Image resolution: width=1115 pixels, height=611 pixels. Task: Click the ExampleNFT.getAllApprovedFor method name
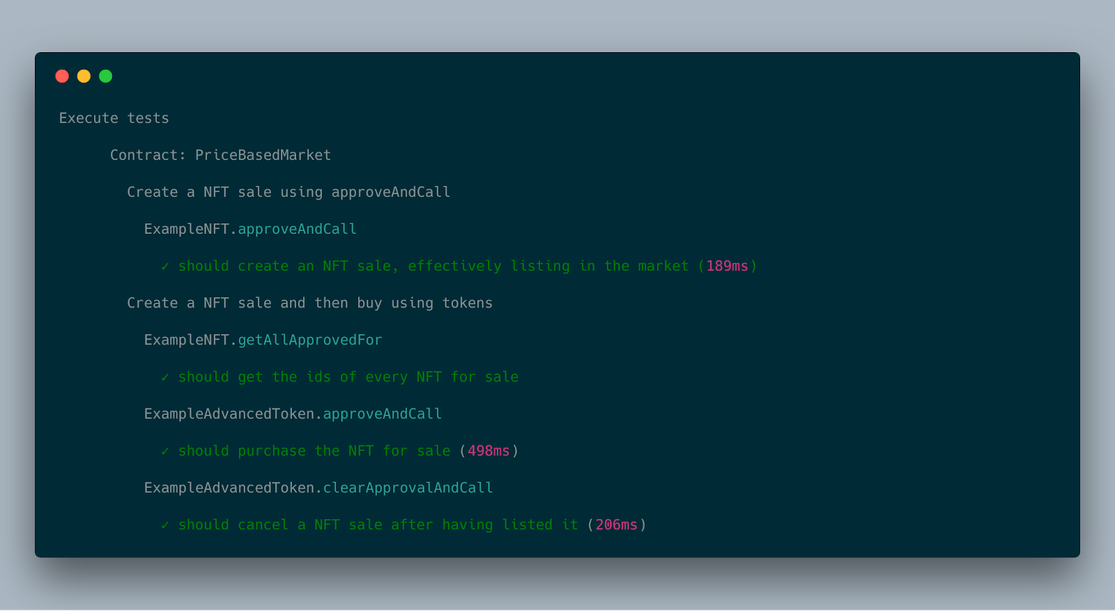(x=263, y=340)
